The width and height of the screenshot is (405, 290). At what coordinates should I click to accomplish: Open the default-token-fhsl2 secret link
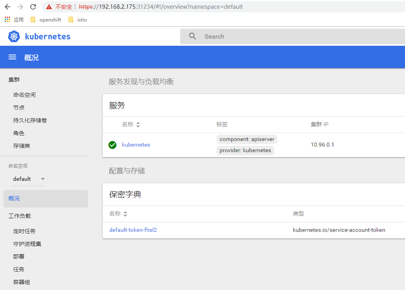point(133,230)
